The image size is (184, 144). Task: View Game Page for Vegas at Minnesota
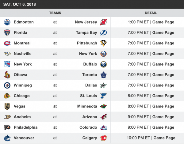[x=163, y=106]
